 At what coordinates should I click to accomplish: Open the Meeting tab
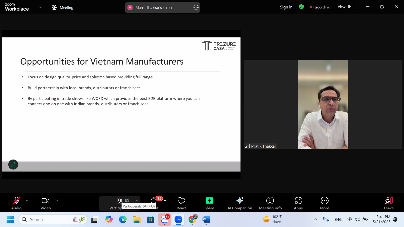tap(63, 8)
